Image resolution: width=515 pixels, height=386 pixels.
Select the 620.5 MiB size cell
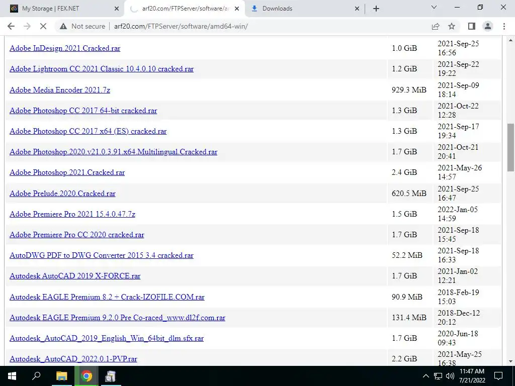coord(409,194)
